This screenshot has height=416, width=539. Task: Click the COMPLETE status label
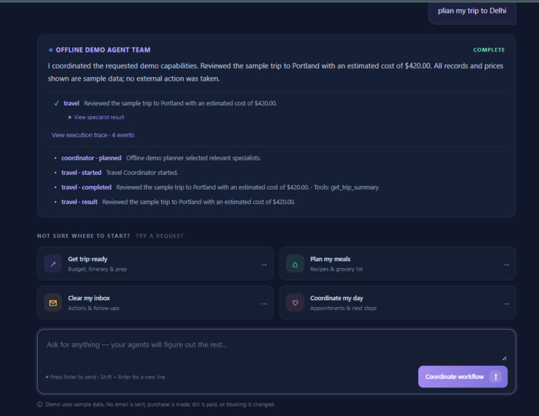click(489, 50)
